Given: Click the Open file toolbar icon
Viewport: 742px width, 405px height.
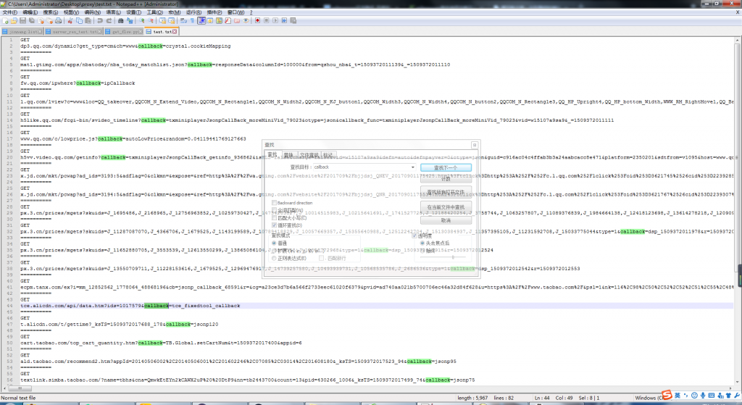Looking at the screenshot, I should point(14,21).
